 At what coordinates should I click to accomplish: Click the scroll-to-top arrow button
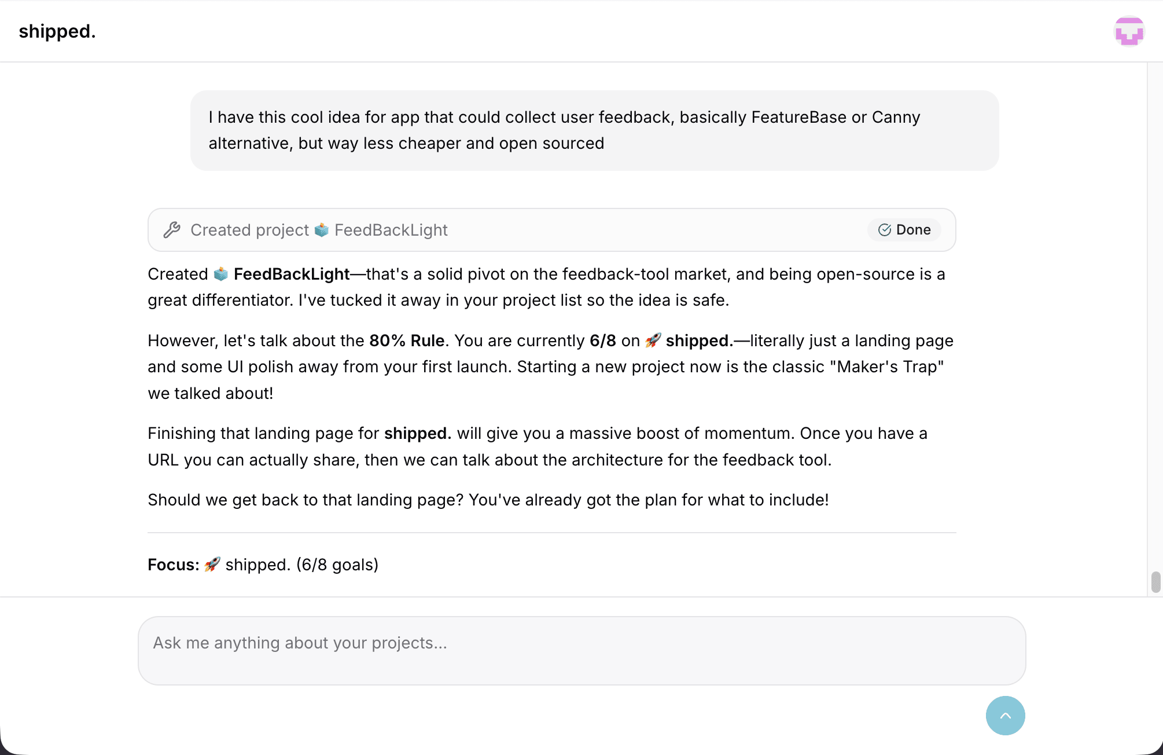click(x=1005, y=716)
